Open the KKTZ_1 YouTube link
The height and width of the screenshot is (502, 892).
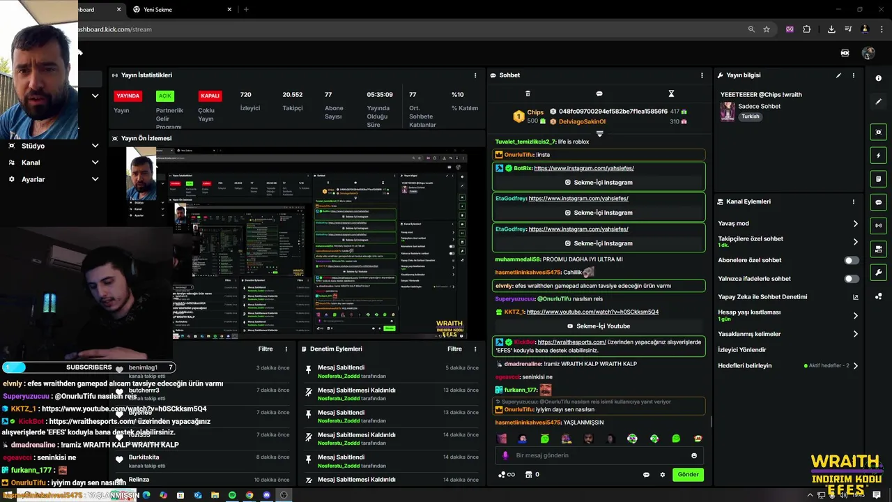coord(592,312)
